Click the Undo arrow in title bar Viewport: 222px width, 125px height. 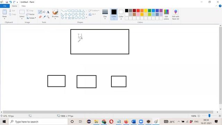(10, 2)
